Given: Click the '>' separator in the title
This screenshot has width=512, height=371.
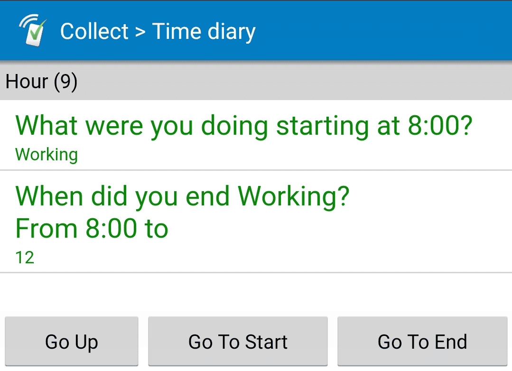Looking at the screenshot, I should (x=140, y=32).
